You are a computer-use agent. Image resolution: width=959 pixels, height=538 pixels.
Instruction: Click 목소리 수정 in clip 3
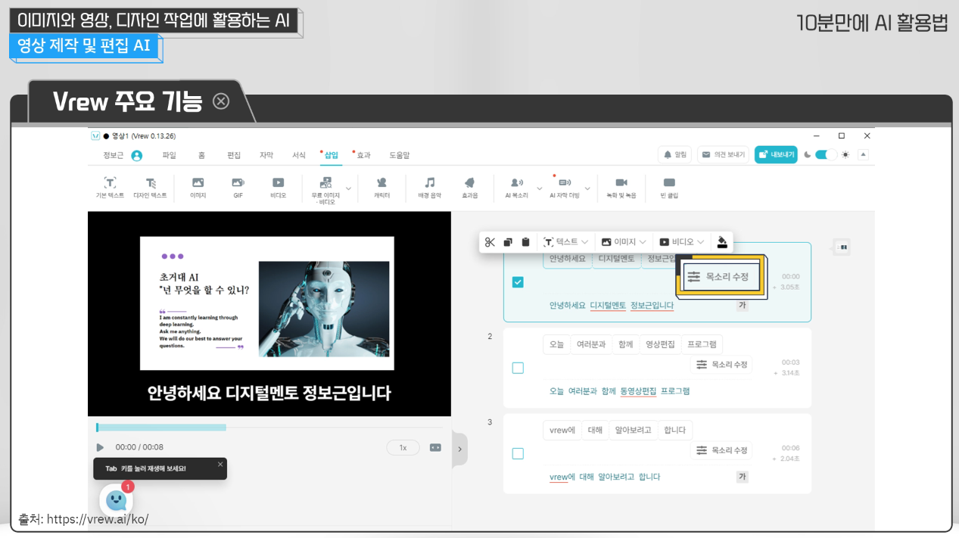721,450
